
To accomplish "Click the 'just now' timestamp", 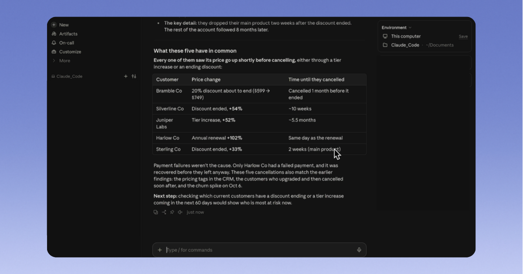I will [195, 212].
